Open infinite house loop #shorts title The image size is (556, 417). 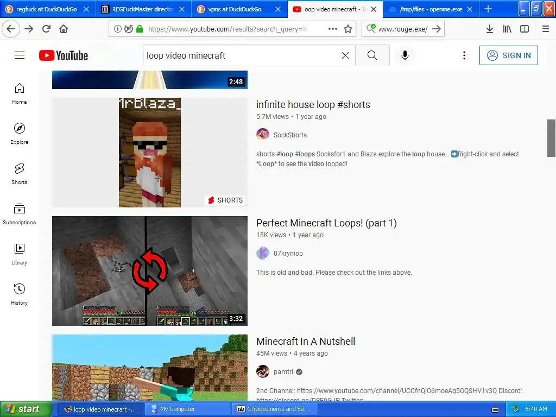coord(313,105)
